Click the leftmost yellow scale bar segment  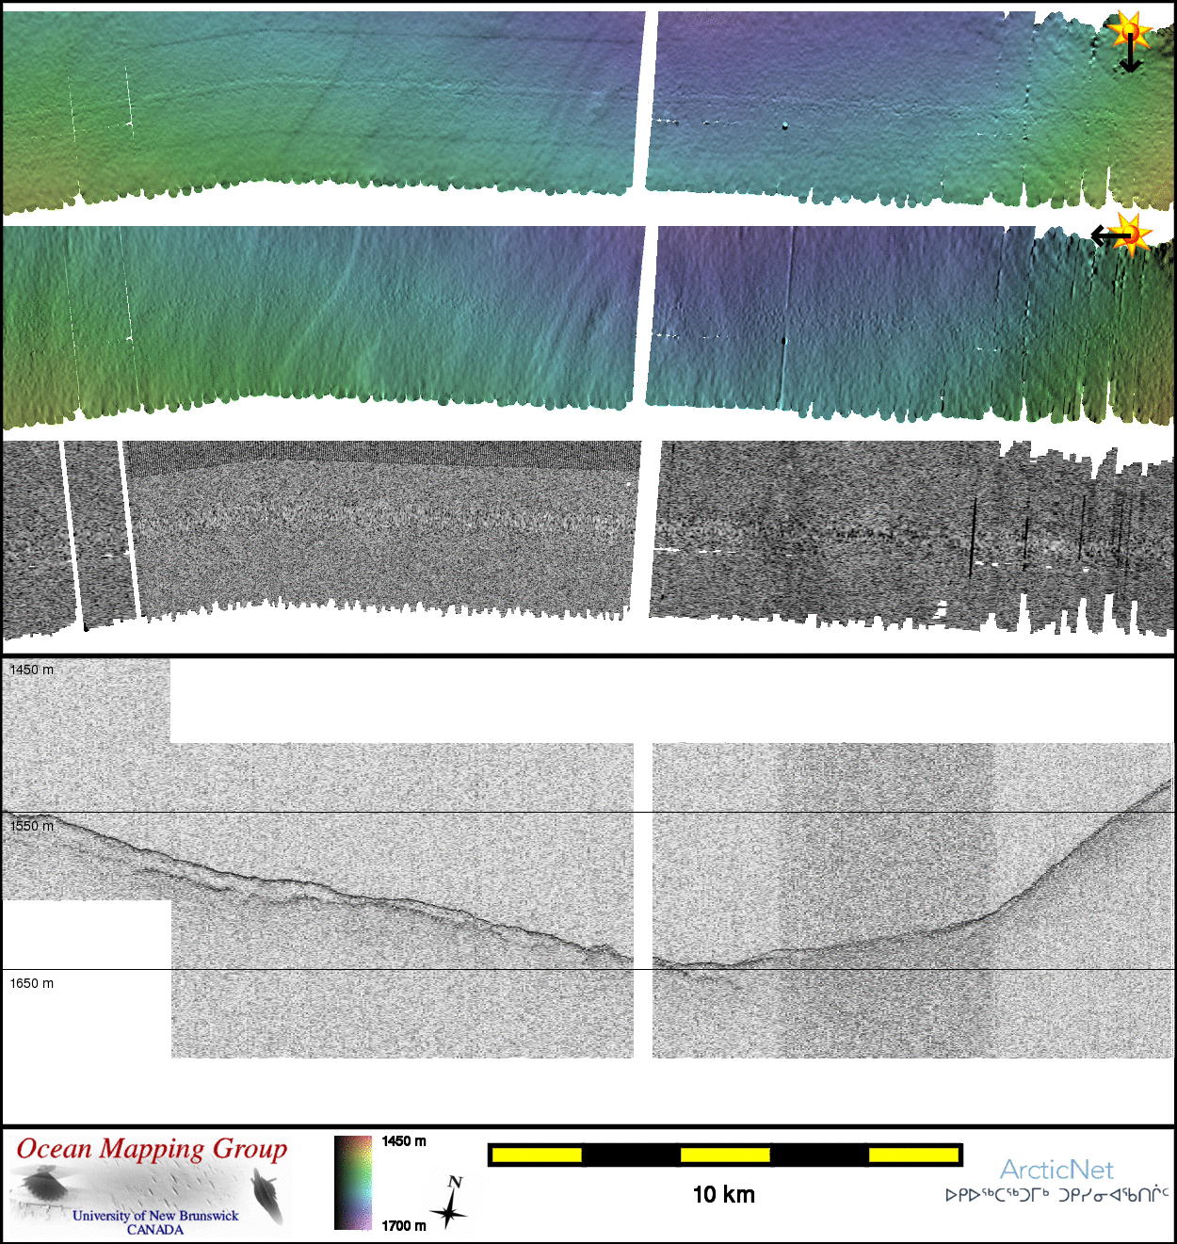pyautogui.click(x=537, y=1155)
